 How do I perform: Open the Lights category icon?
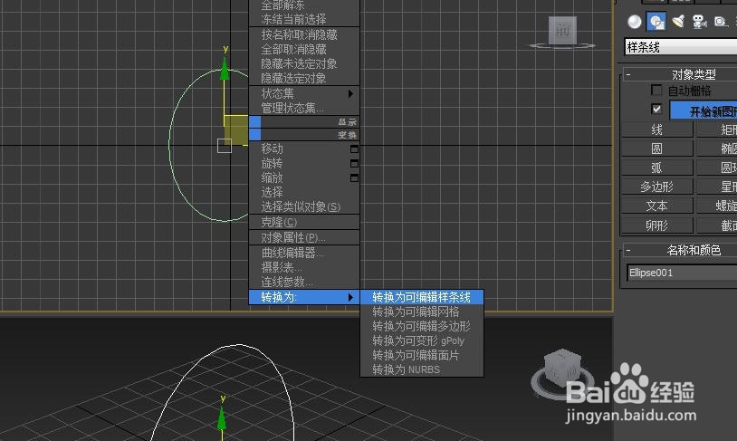click(x=678, y=21)
